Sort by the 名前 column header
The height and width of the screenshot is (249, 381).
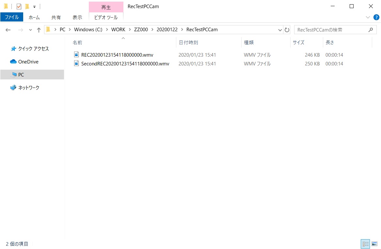(x=77, y=42)
